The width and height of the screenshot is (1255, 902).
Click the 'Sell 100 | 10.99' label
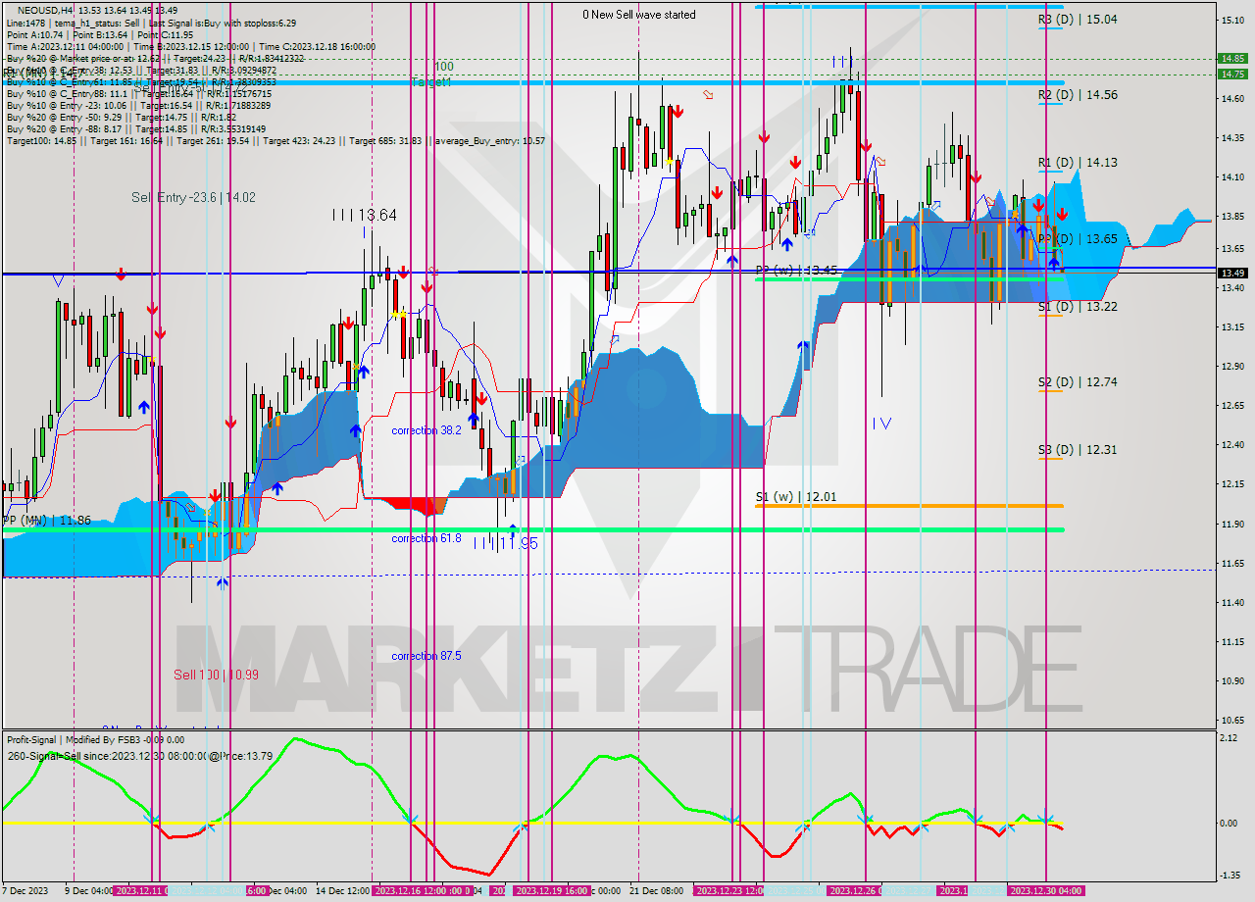coord(216,675)
